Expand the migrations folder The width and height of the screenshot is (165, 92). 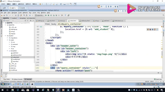[x=7, y=38]
